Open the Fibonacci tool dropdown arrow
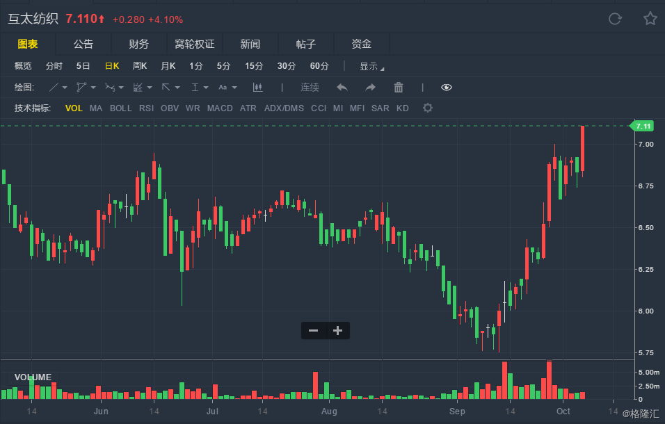665x424 pixels. tap(150, 88)
